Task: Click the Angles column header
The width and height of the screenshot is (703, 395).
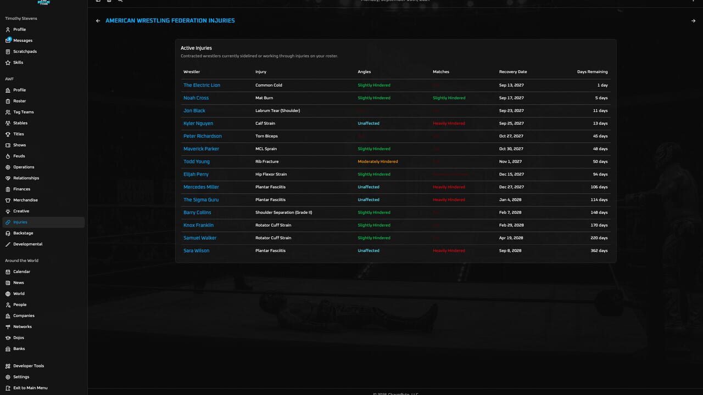Action: click(364, 72)
